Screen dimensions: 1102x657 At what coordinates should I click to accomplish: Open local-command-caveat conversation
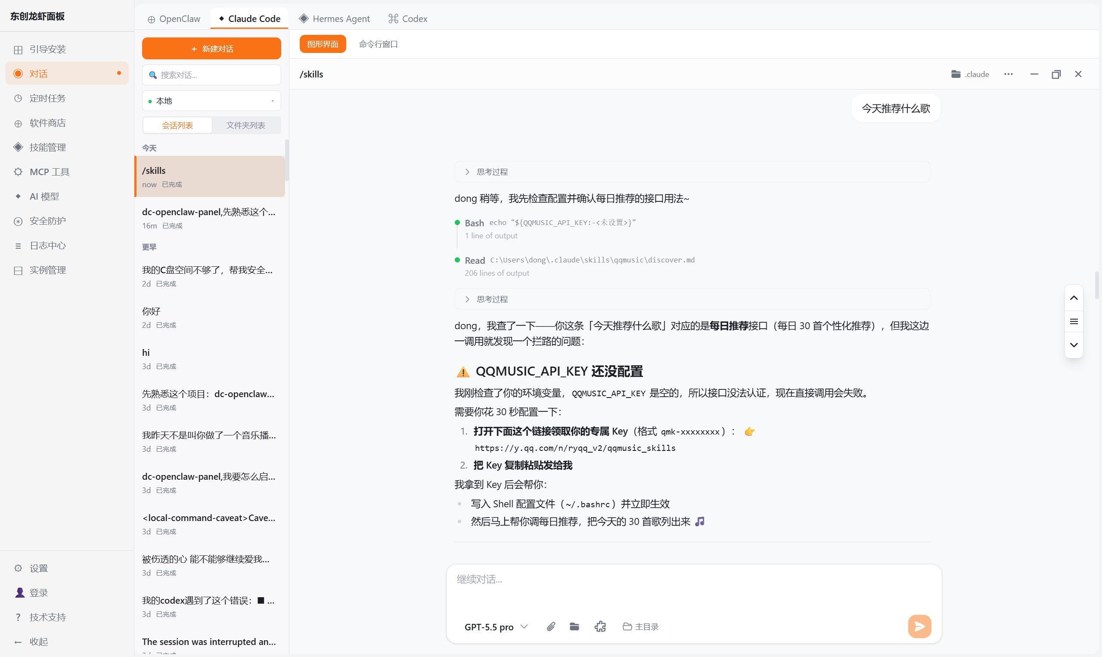click(210, 524)
